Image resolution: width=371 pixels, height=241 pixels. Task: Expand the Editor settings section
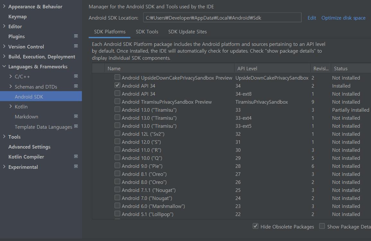[4, 26]
